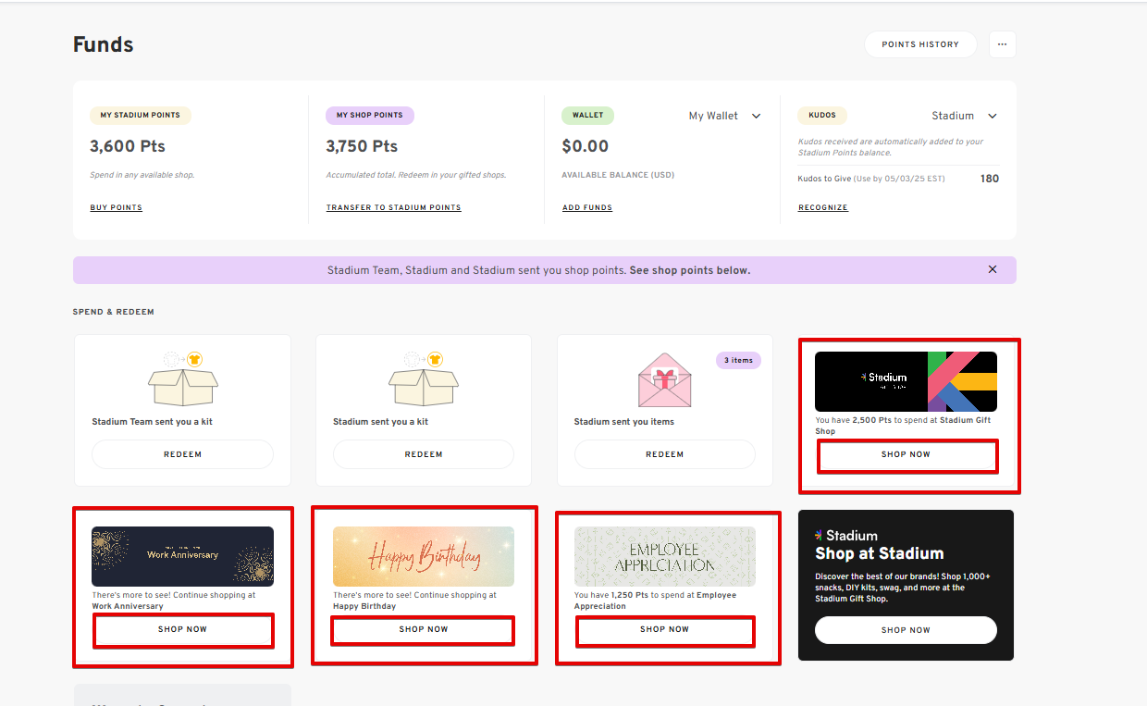Click the Kudos to Give value 180
Viewport: 1147px width, 706px height.
[990, 179]
